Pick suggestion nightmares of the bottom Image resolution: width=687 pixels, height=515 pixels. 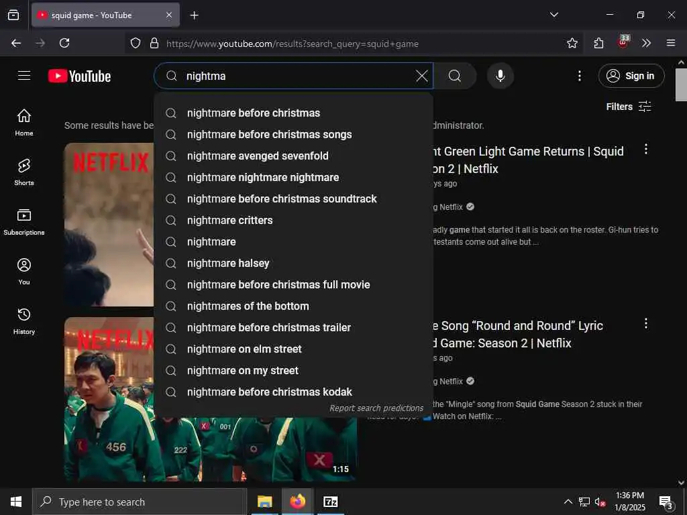pyautogui.click(x=294, y=306)
